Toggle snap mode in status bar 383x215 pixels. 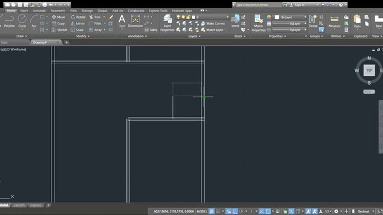tap(218, 211)
